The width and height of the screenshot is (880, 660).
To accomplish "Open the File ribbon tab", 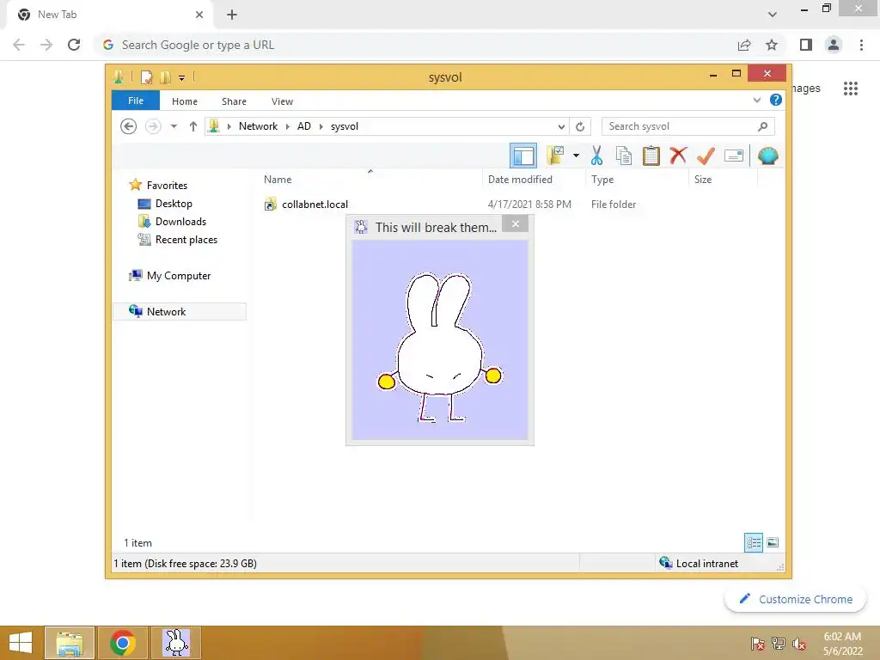I will click(135, 101).
